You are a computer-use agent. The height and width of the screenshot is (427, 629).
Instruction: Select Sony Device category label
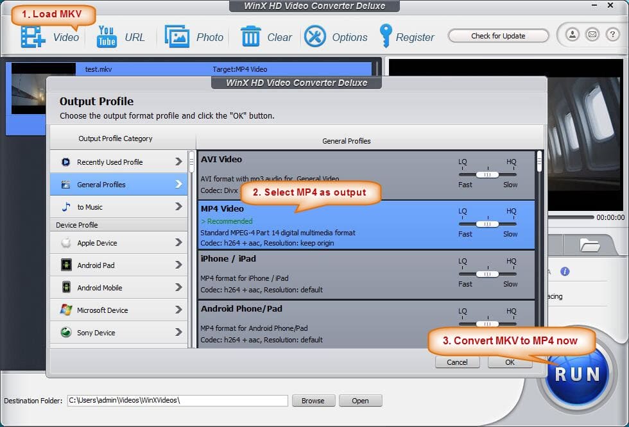pos(96,333)
